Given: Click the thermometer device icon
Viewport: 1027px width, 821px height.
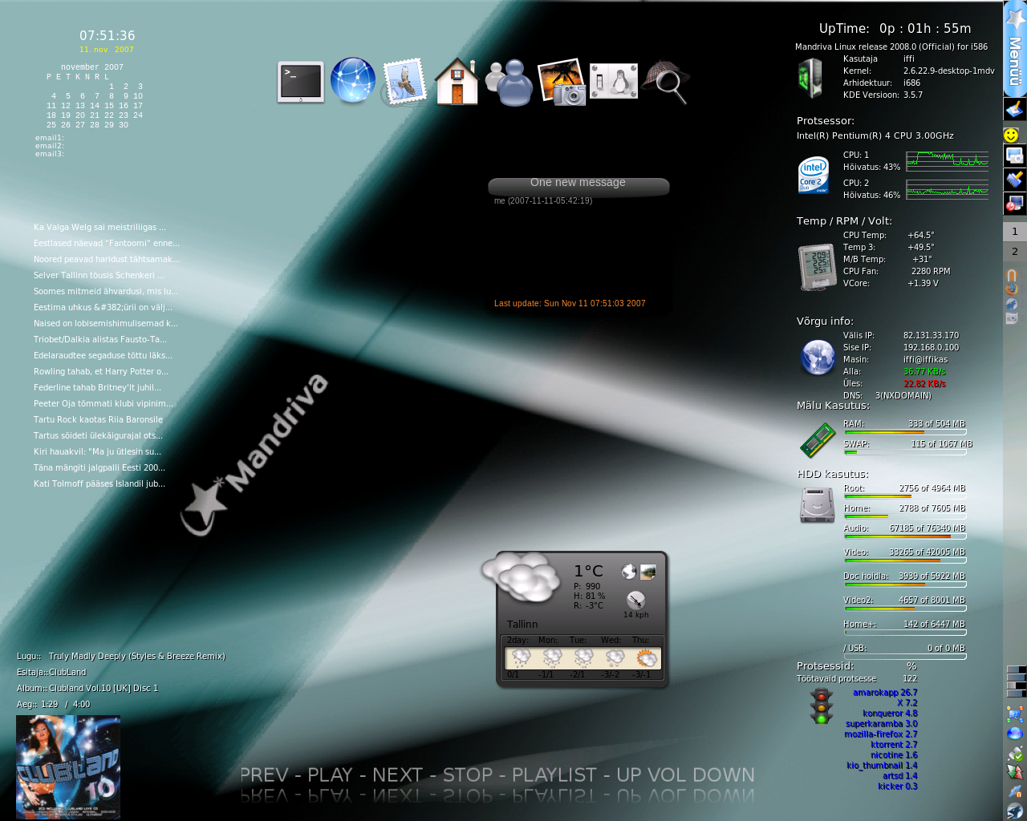Looking at the screenshot, I should pyautogui.click(x=818, y=267).
